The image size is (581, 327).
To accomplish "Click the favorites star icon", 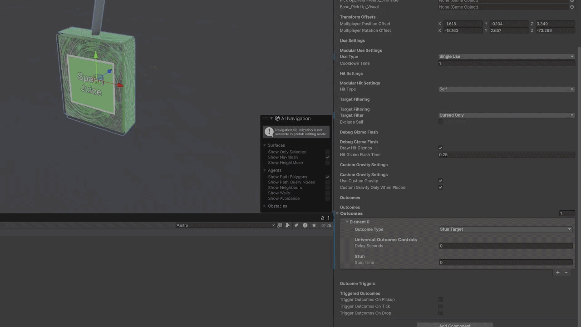I will click(x=314, y=225).
